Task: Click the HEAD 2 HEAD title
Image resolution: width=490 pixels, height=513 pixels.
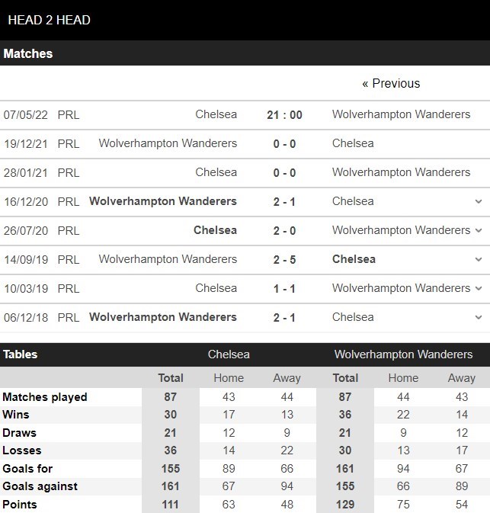Action: pos(49,20)
